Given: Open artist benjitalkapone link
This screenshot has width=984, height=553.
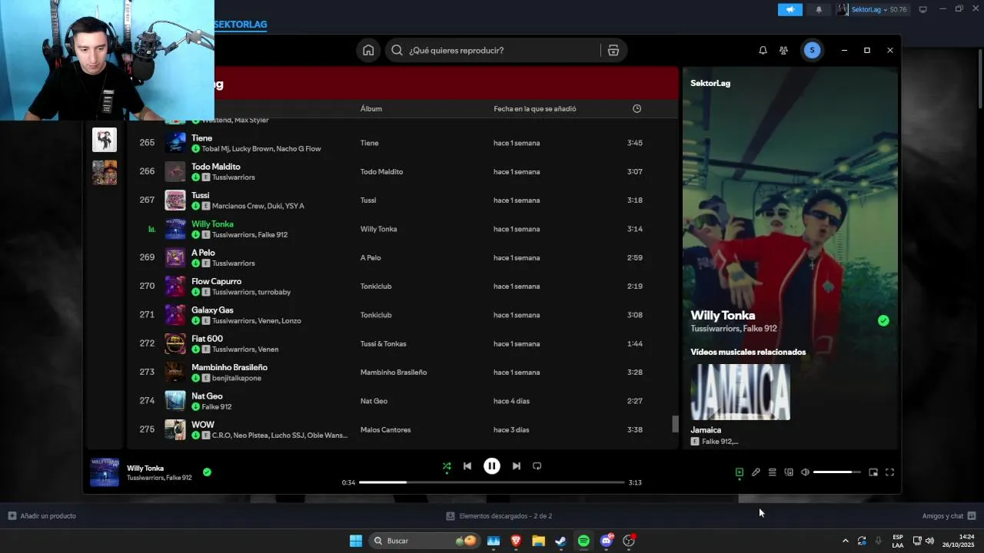Looking at the screenshot, I should (x=237, y=378).
